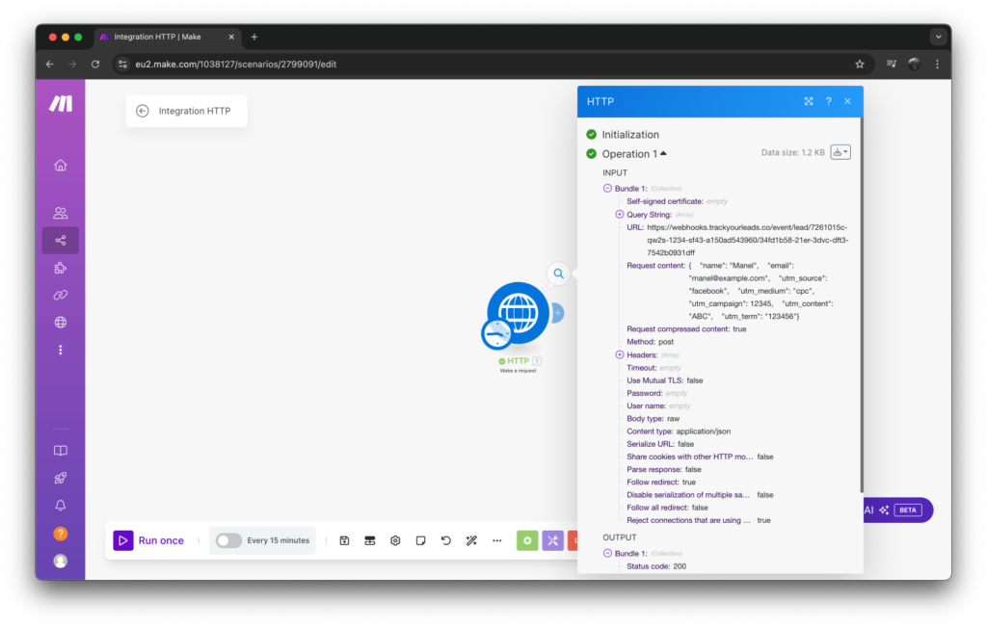Open the Chrome three-dot menu

[x=937, y=65]
